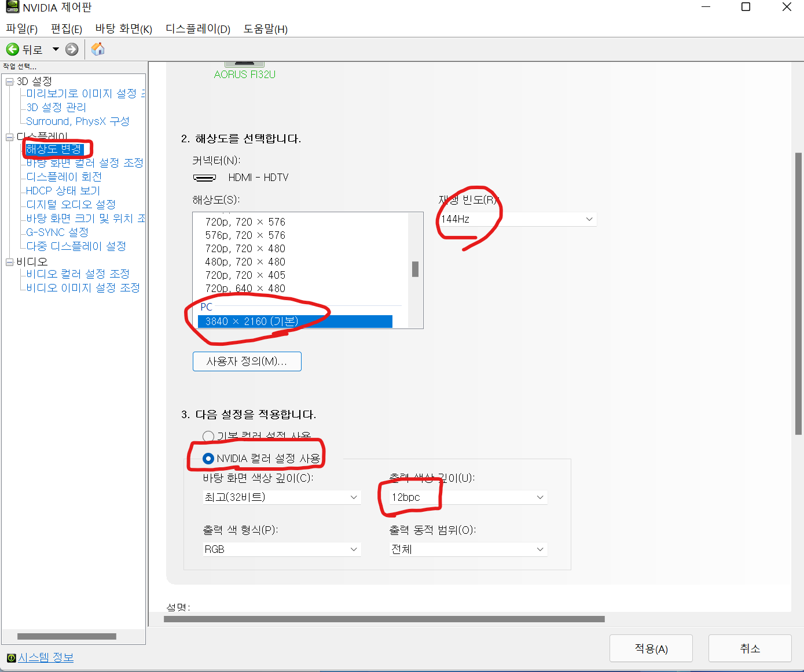This screenshot has width=804, height=672.
Task: Select resolution 480p, 720 × 480
Action: [245, 262]
